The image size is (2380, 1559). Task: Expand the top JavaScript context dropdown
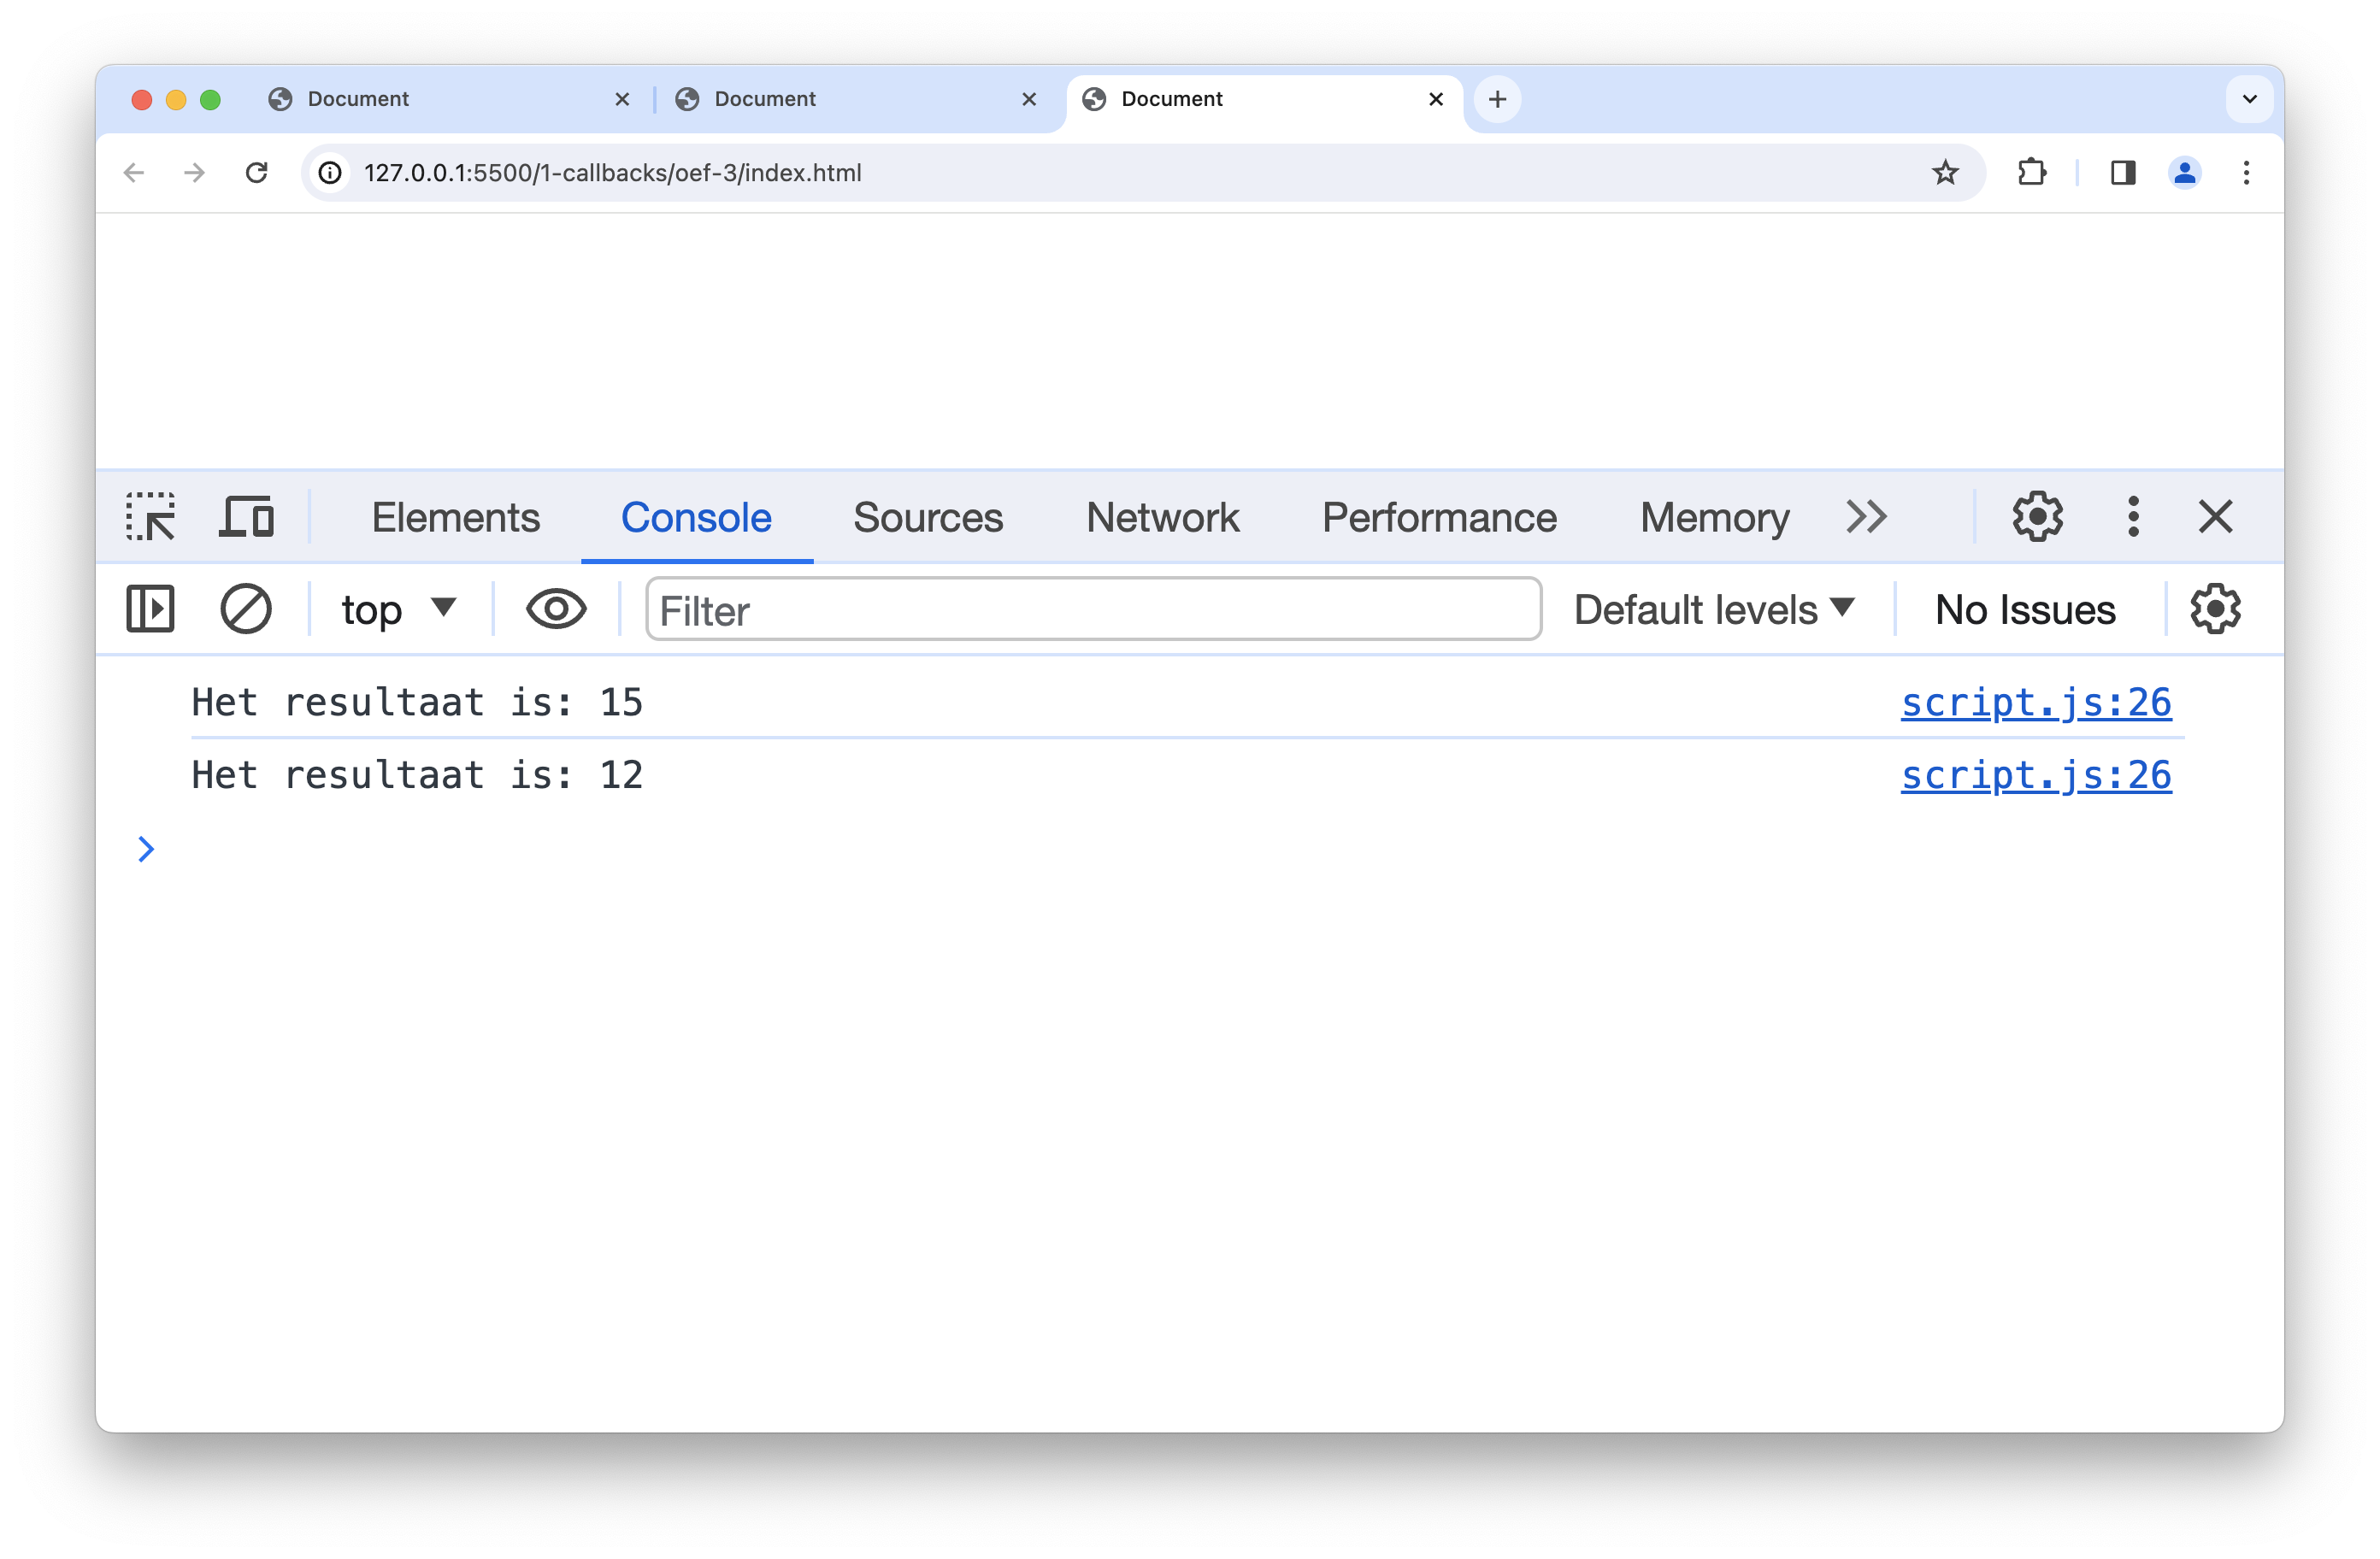[x=398, y=609]
